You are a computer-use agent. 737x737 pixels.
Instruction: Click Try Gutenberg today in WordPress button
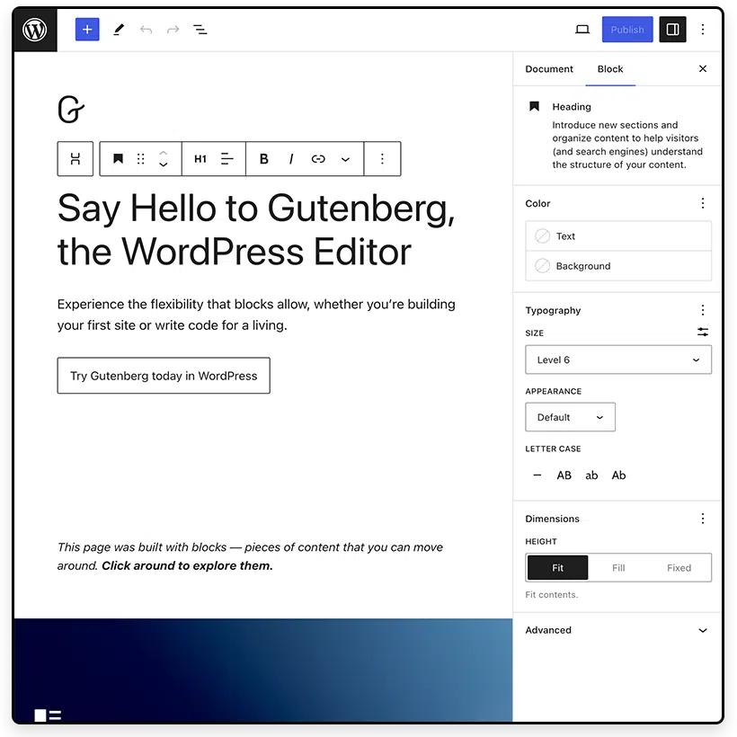tap(164, 376)
